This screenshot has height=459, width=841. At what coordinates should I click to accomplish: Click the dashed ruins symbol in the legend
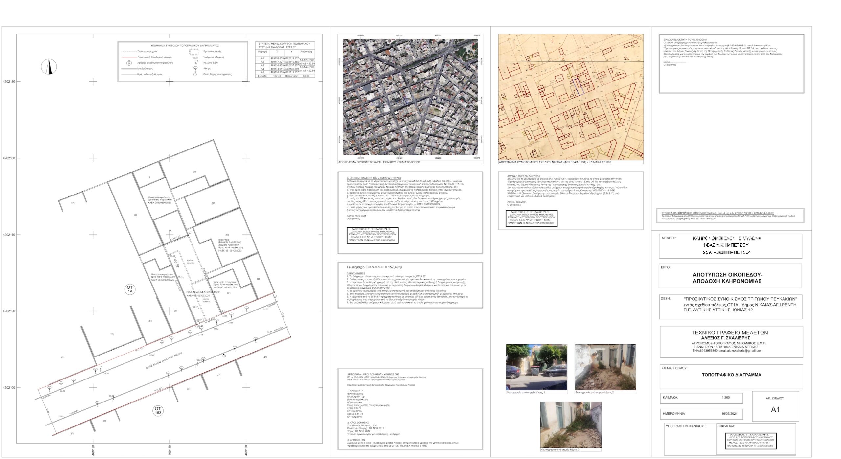coord(194,52)
